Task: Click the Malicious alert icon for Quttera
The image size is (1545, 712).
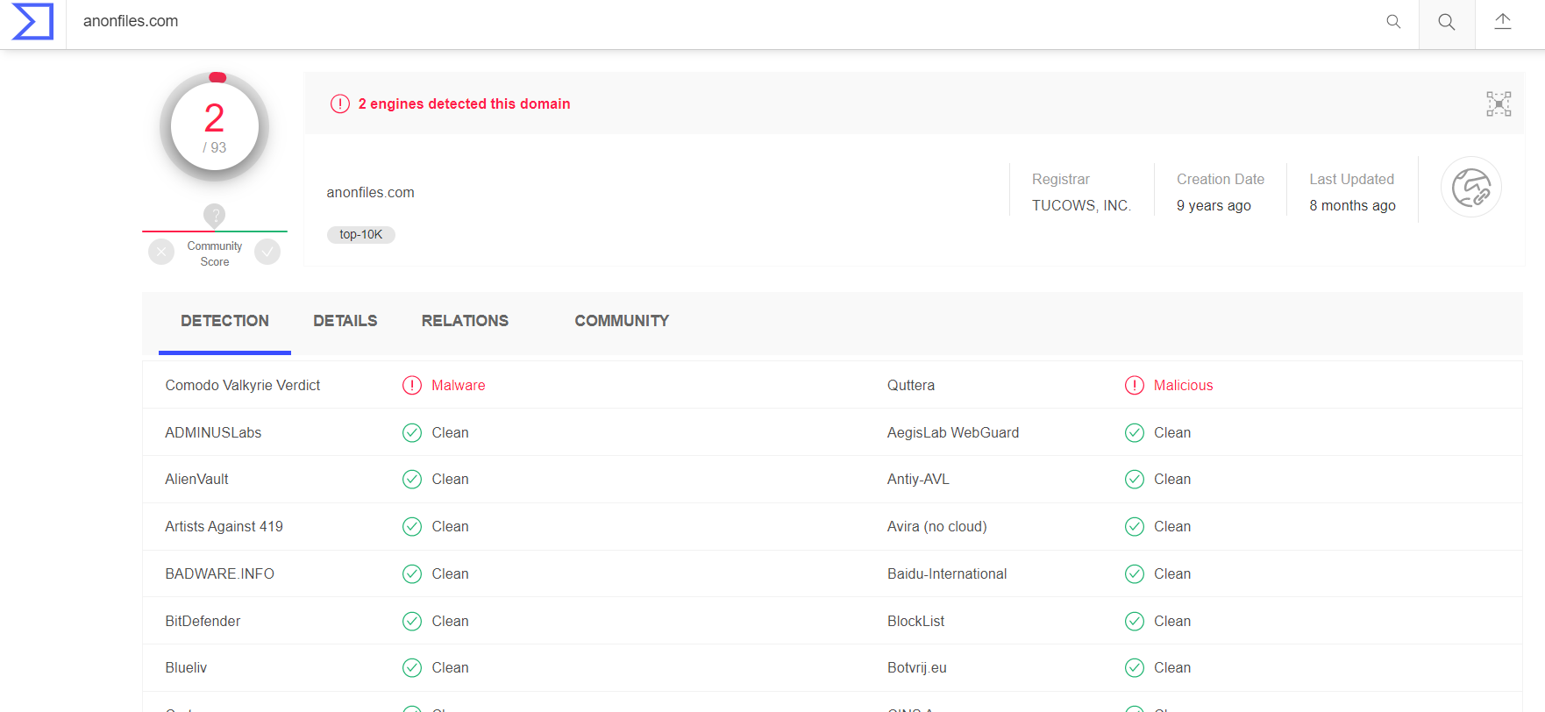Action: click(1135, 386)
